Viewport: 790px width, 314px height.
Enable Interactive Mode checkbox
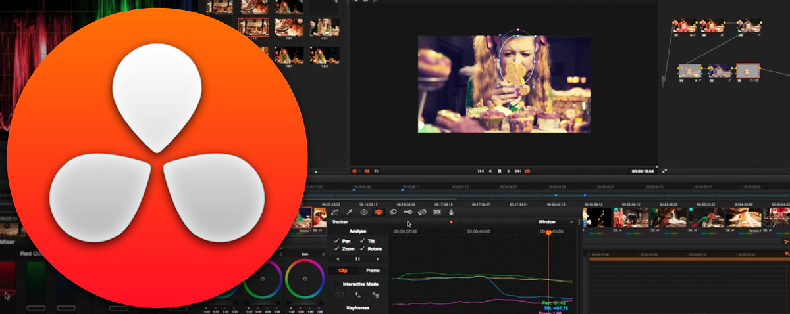336,284
